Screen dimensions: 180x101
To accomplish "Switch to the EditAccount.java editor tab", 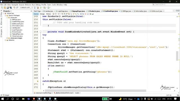I will pyautogui.click(x=157, y=11).
